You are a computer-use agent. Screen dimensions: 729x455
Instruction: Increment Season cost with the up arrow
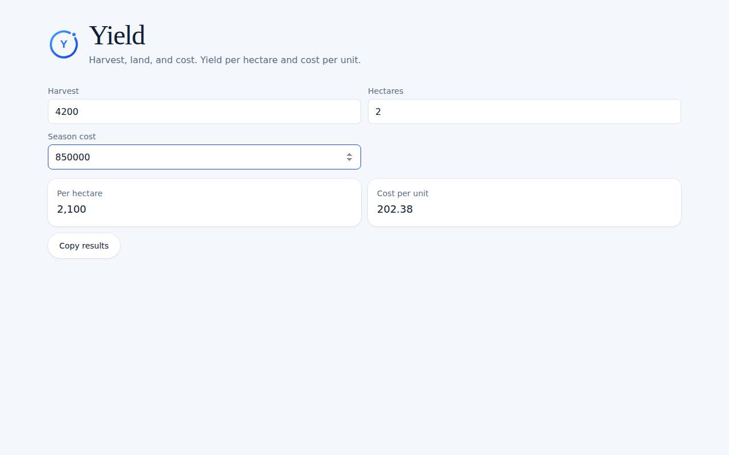click(349, 154)
